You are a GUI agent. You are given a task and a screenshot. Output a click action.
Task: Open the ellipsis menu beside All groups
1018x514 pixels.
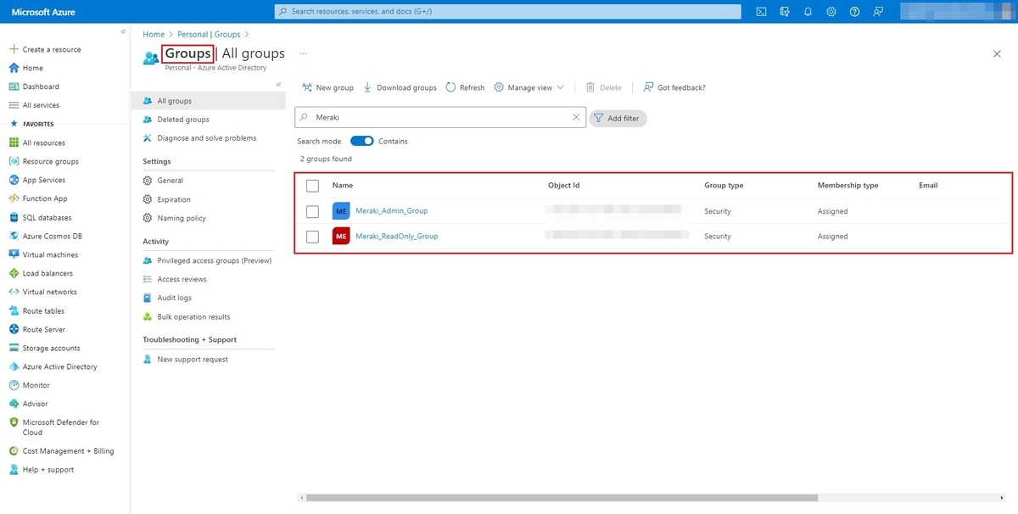tap(303, 53)
